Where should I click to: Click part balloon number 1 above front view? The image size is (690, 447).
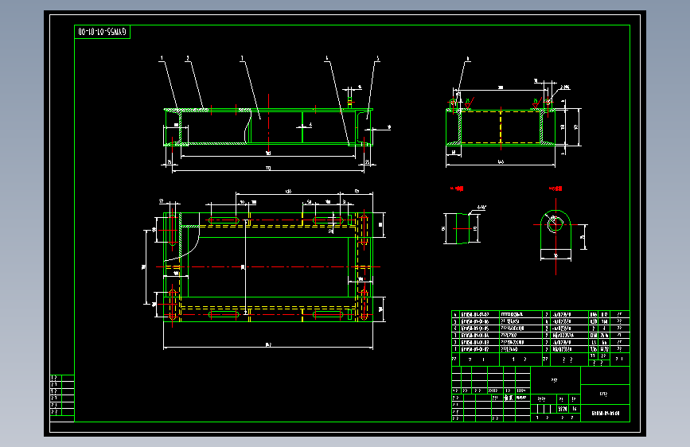162,58
